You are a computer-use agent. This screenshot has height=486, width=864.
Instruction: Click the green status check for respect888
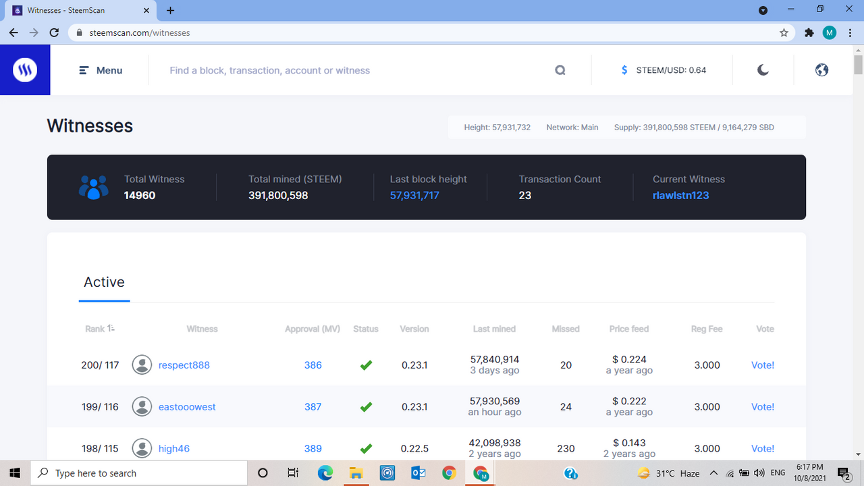pyautogui.click(x=366, y=365)
